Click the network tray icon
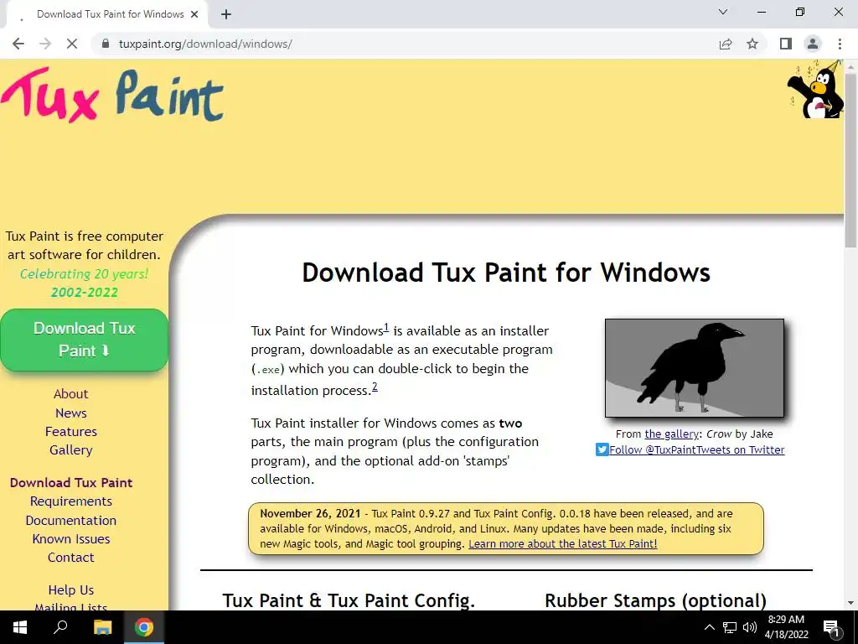 [730, 627]
